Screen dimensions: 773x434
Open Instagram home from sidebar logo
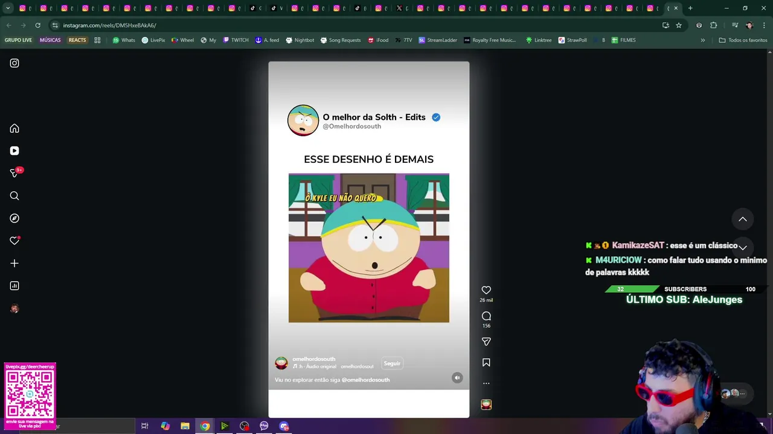[14, 63]
